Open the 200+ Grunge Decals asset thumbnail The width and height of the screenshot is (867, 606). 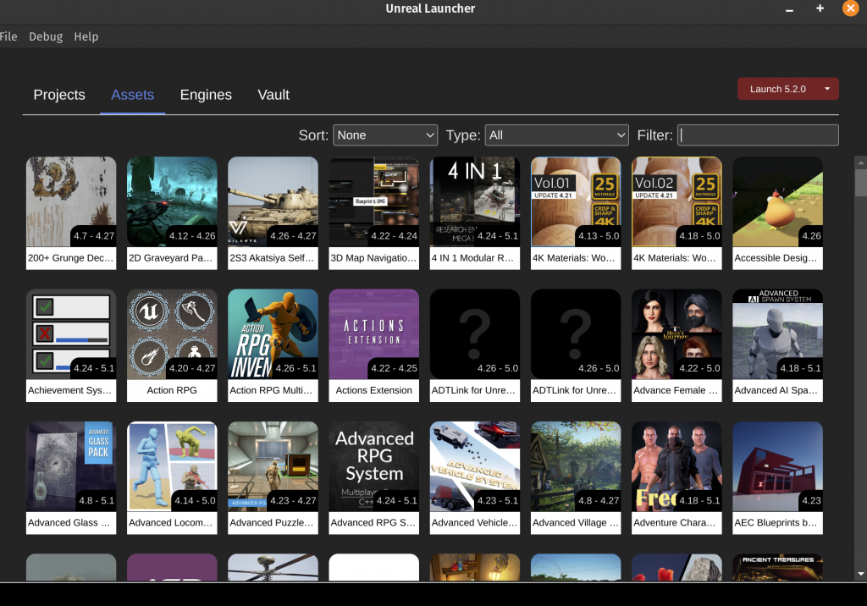coord(71,201)
